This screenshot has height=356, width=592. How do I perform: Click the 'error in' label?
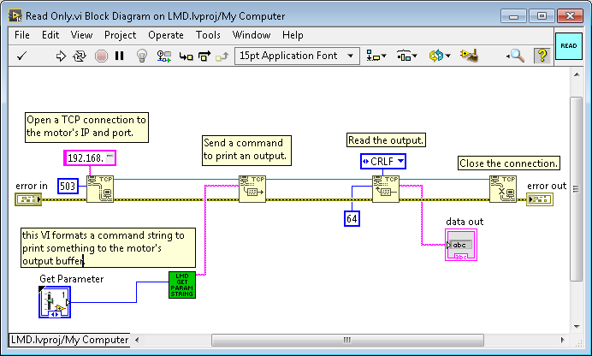coord(32,186)
